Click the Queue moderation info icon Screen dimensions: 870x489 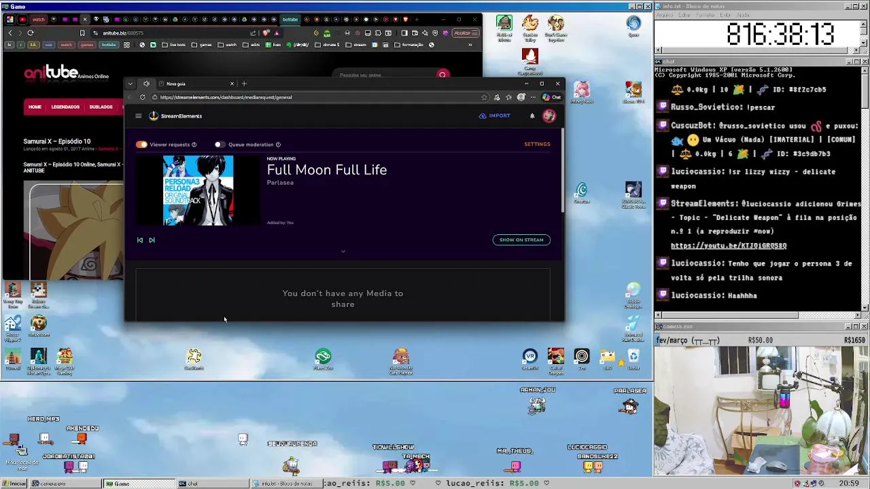pos(278,145)
